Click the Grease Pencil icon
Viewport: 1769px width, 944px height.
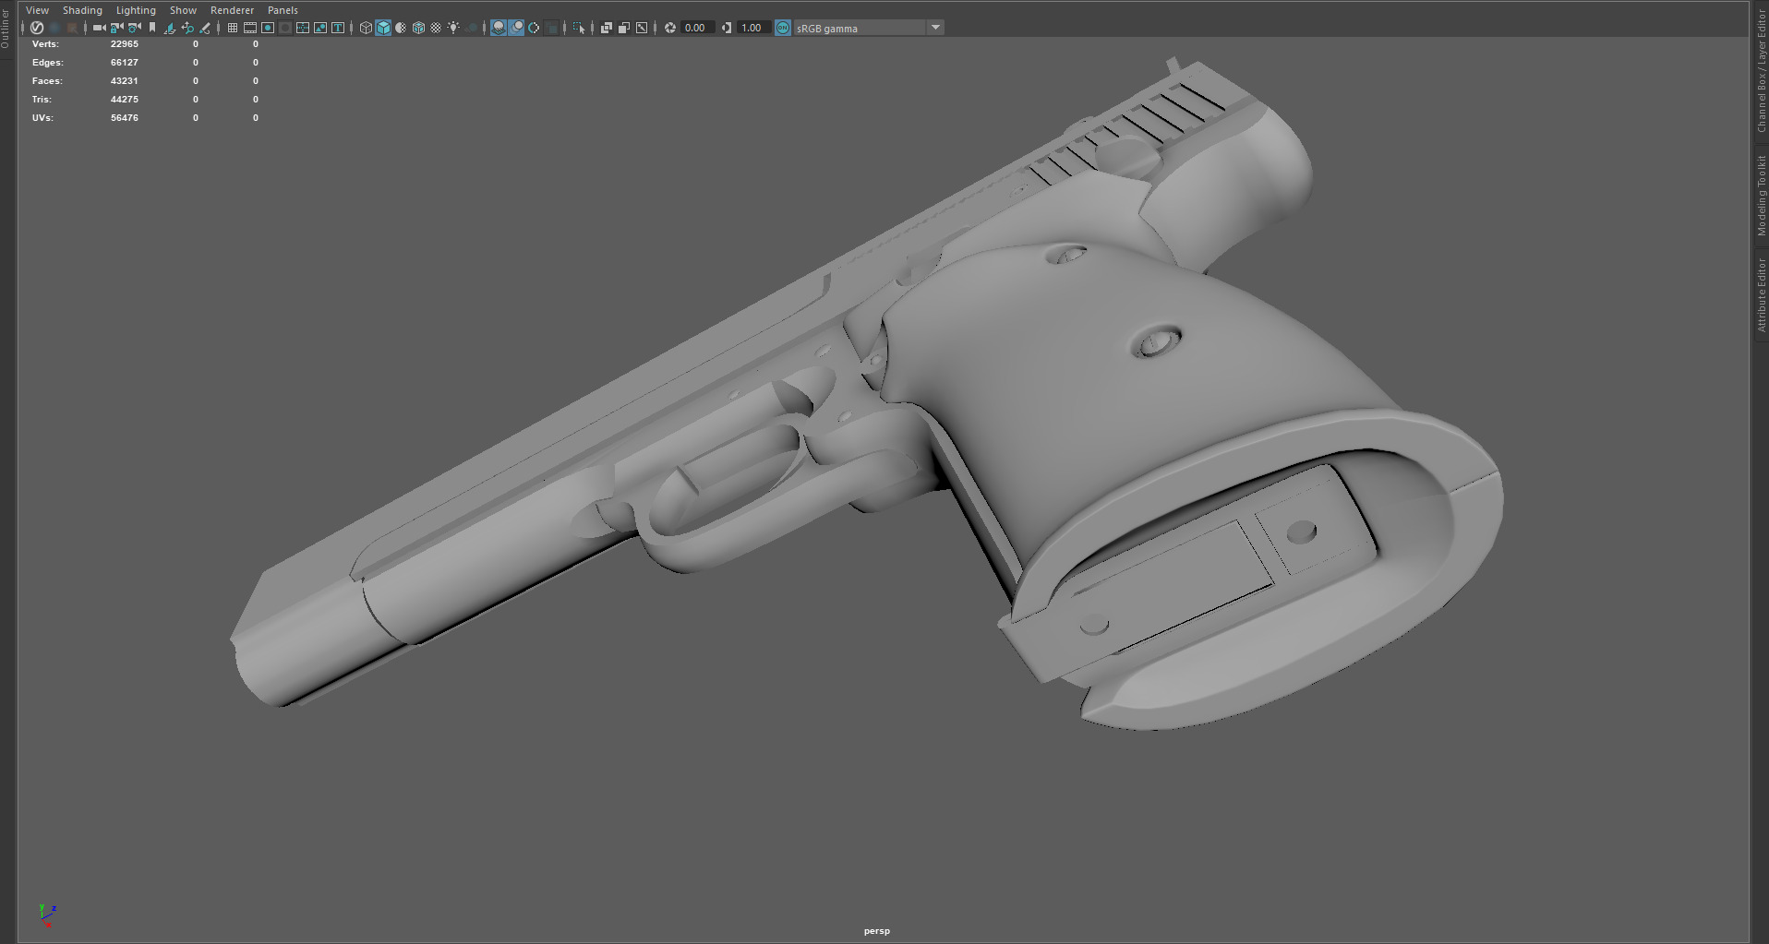[x=205, y=28]
